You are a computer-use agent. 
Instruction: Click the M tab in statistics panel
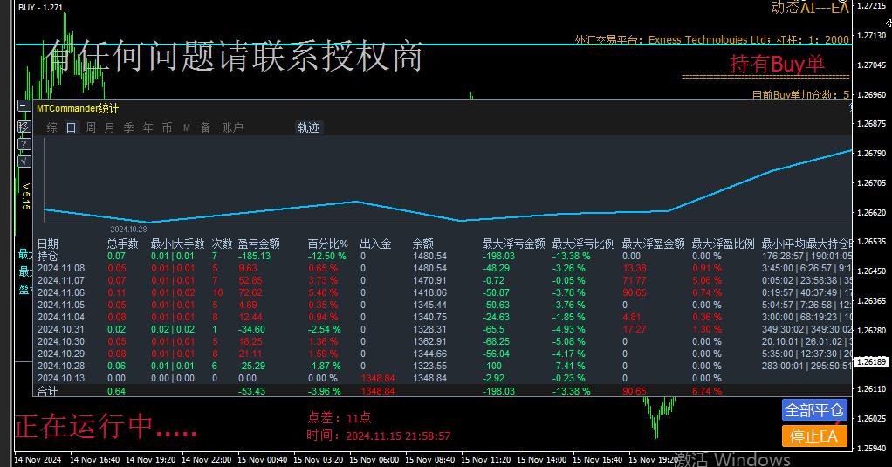186,127
